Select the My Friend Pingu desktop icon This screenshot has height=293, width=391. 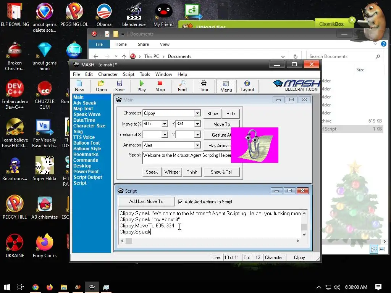click(x=163, y=14)
